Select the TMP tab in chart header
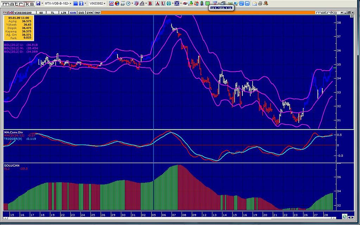Viewport: 360px width, 225px height. (x=97, y=13)
